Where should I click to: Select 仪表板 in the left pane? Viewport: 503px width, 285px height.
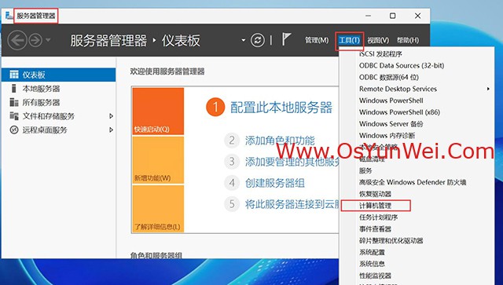[58, 75]
